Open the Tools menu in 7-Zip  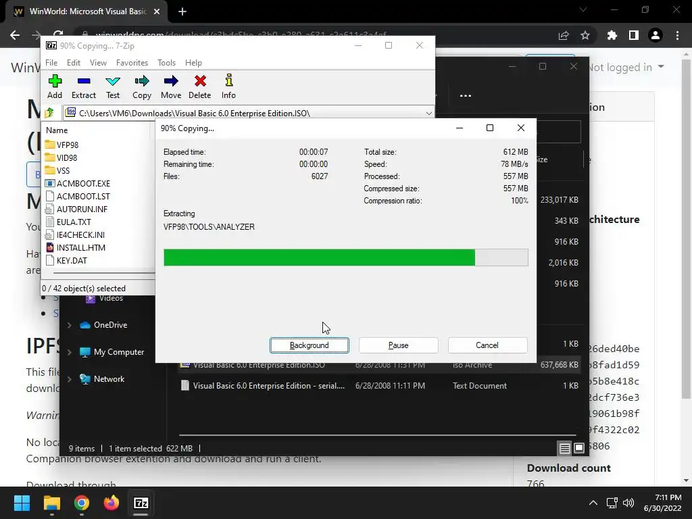pos(166,63)
